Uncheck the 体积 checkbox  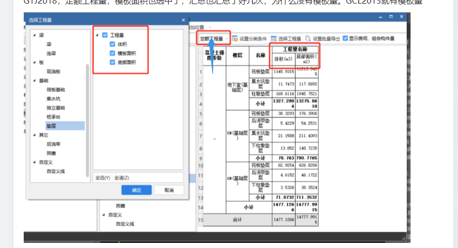pos(112,44)
